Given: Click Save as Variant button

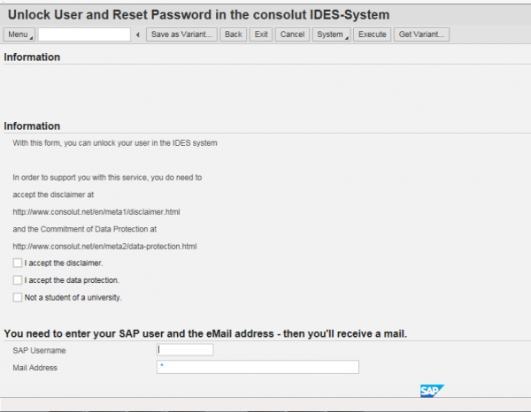Looking at the screenshot, I should coord(181,34).
